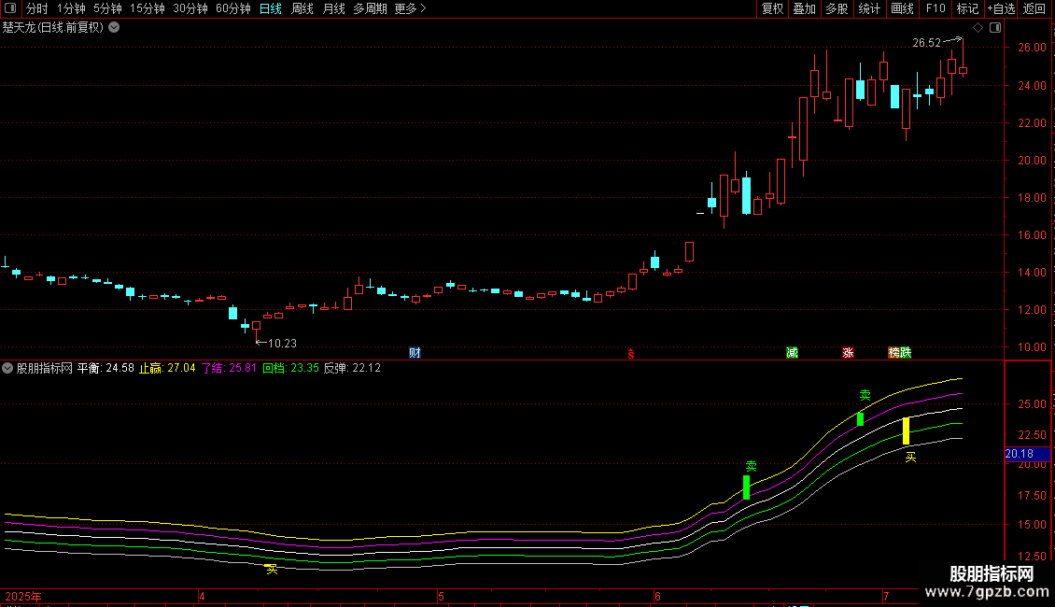Click the 标记 mark button
1055x607 pixels.
coord(967,8)
